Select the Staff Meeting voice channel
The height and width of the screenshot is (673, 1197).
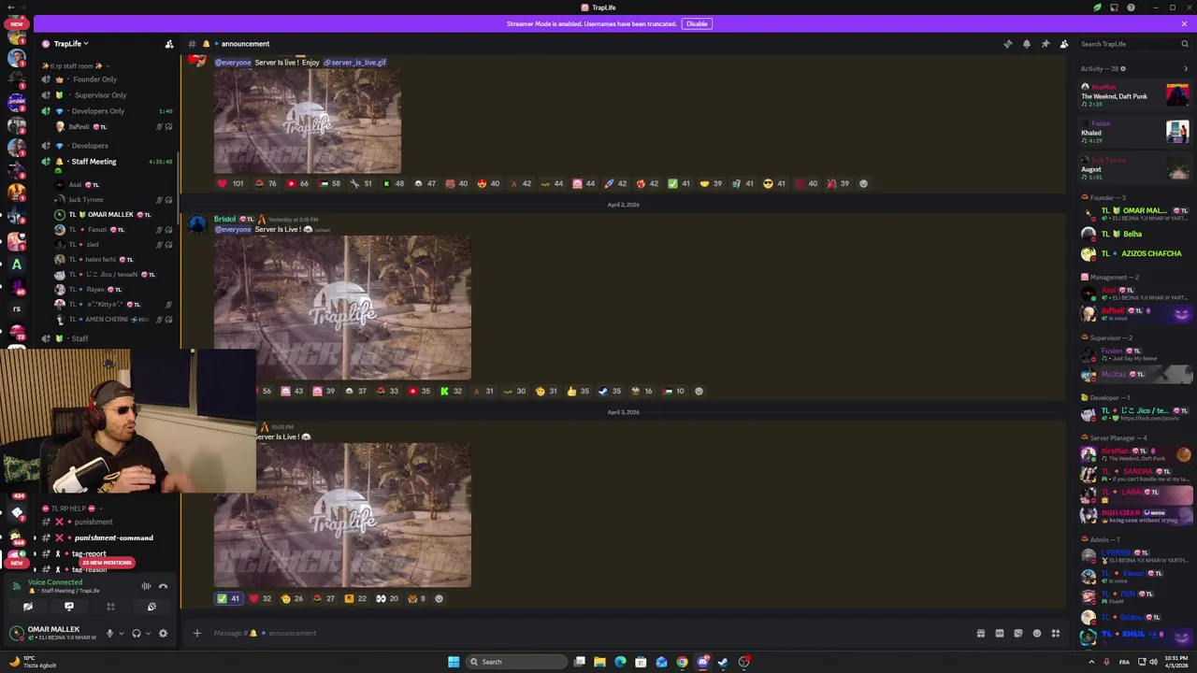(x=94, y=162)
